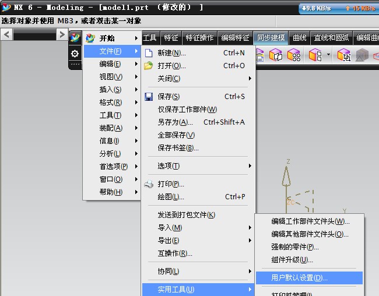The height and width of the screenshot is (296, 379).
Task: Choose 保存(S) menu entry
Action: click(198, 97)
